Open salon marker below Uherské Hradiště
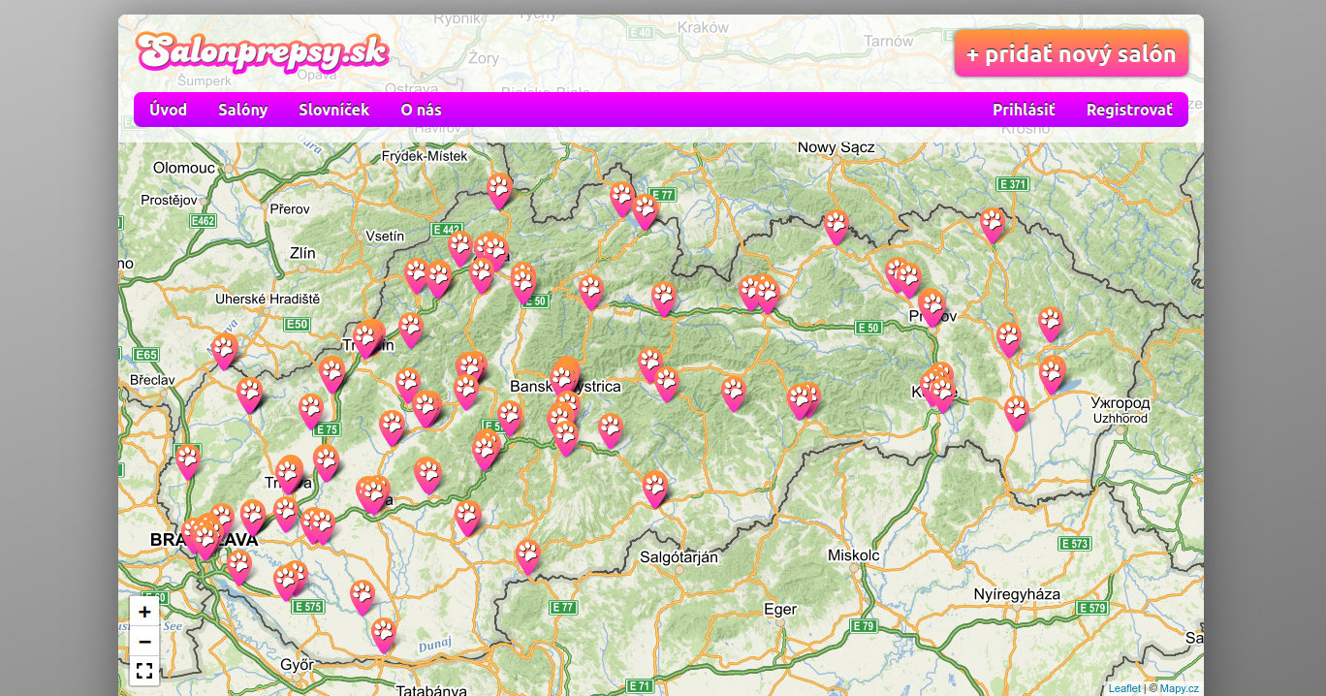The height and width of the screenshot is (696, 1326). click(225, 351)
